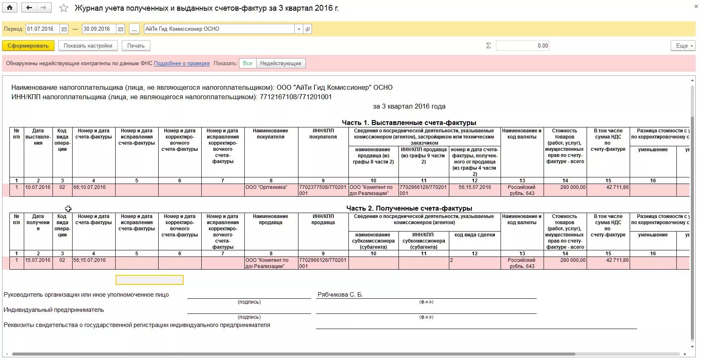Select VAT 42 711,86 in Part 2
The height and width of the screenshot is (361, 701).
point(608,263)
